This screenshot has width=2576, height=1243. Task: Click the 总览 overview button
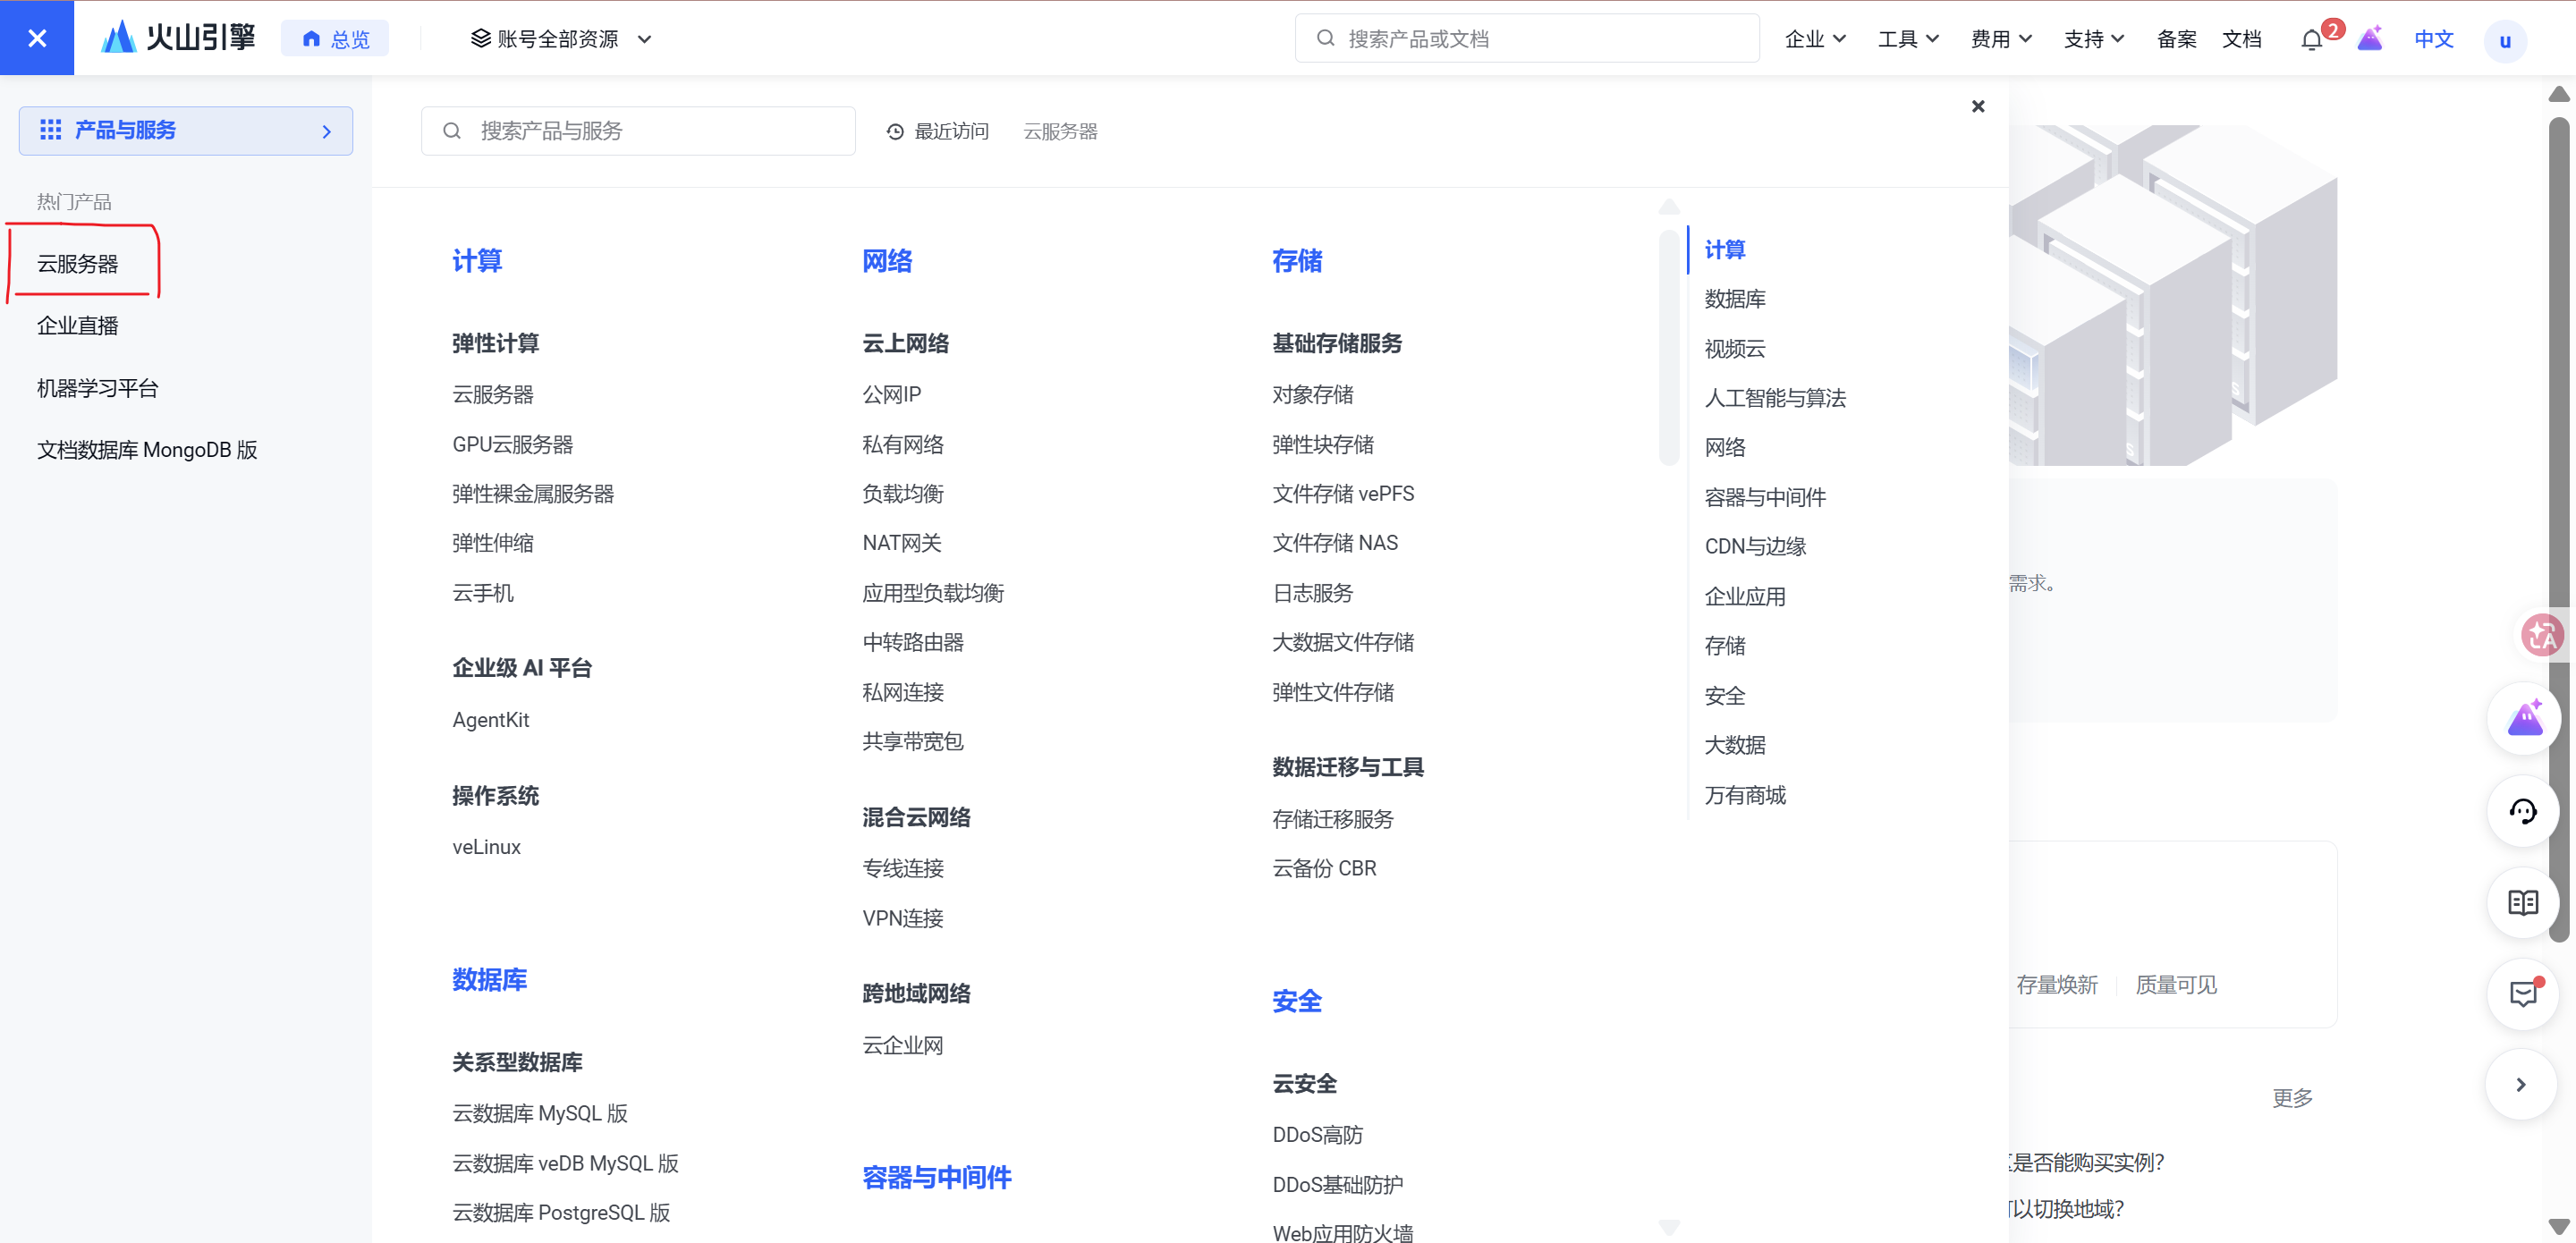pyautogui.click(x=336, y=39)
